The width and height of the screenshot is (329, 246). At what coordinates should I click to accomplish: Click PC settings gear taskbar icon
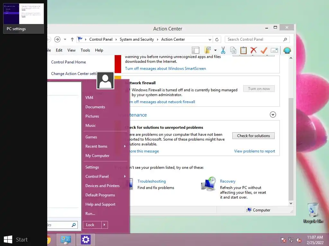click(85, 240)
